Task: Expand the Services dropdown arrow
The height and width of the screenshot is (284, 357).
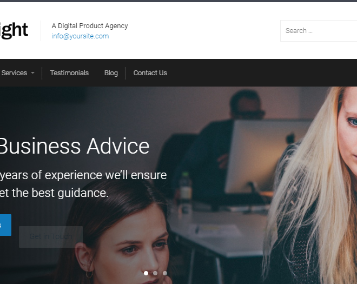Action: point(32,73)
